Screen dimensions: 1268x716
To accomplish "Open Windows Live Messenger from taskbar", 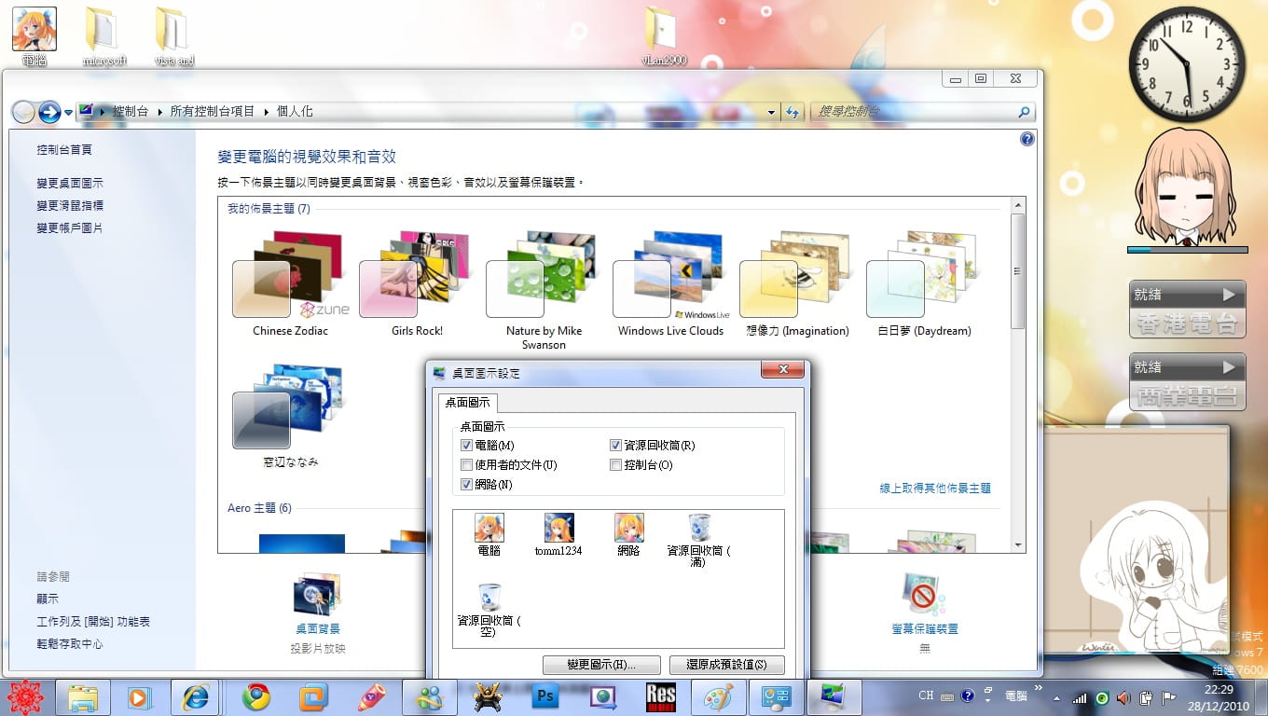I will pos(430,697).
